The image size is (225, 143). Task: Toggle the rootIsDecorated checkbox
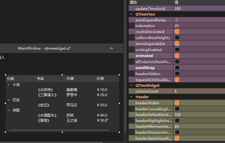177,32
